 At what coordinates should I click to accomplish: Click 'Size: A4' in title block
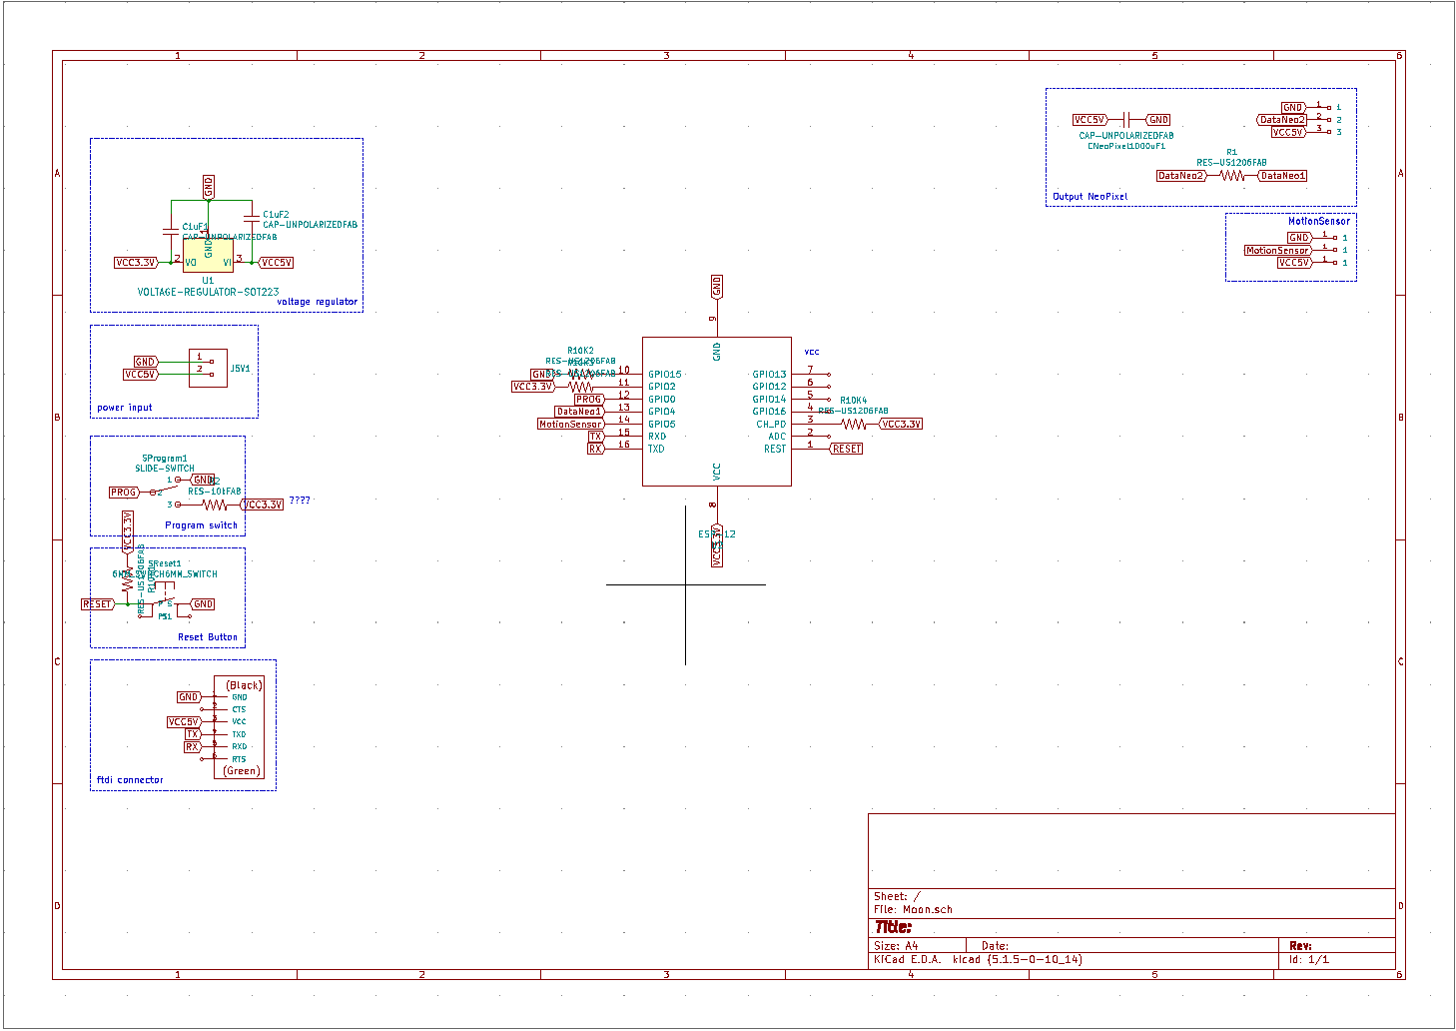(896, 946)
